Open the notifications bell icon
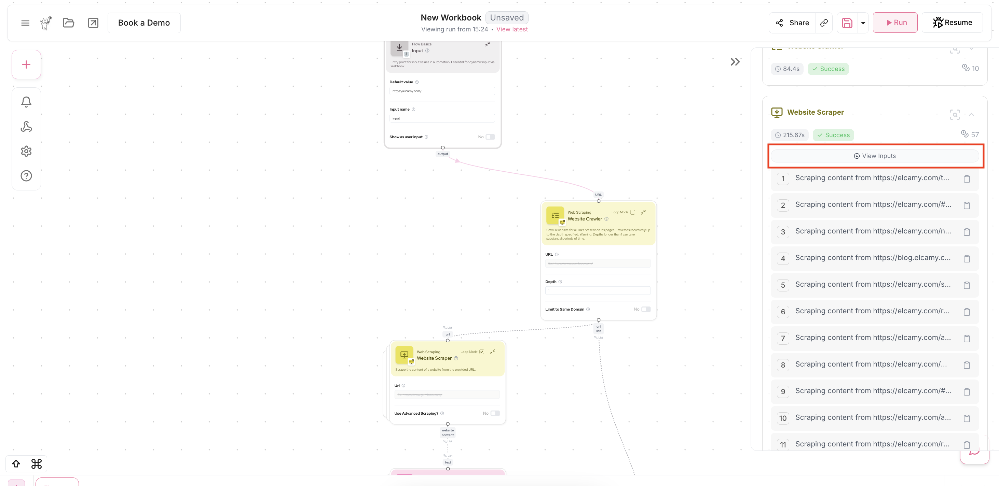Image resolution: width=999 pixels, height=486 pixels. point(26,102)
